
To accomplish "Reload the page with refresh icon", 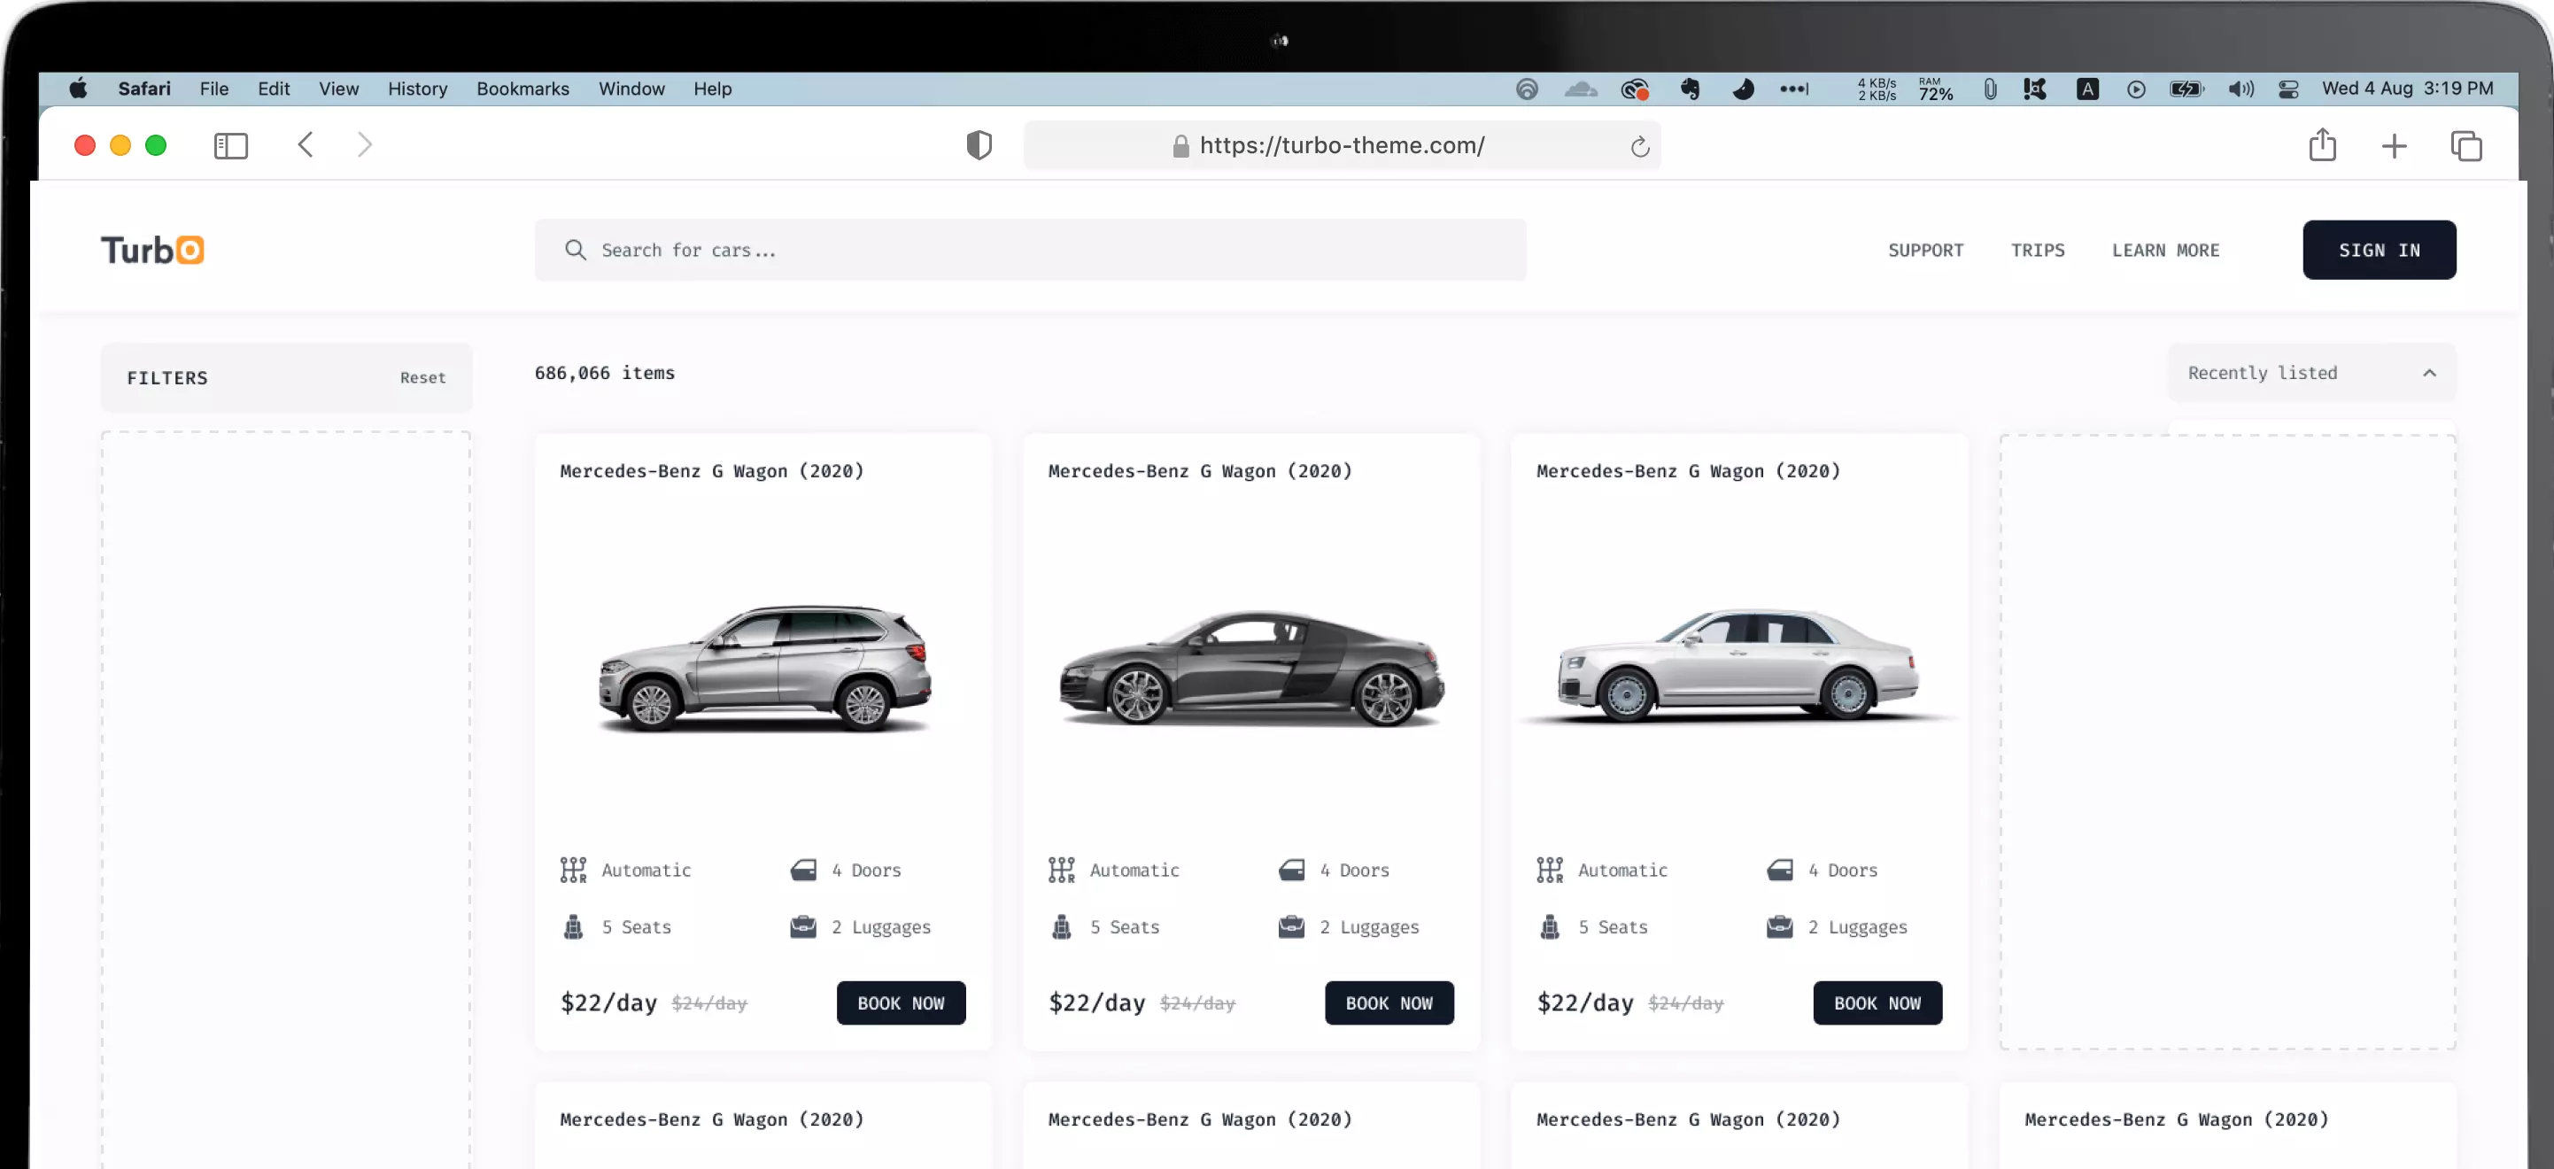I will click(x=1639, y=147).
